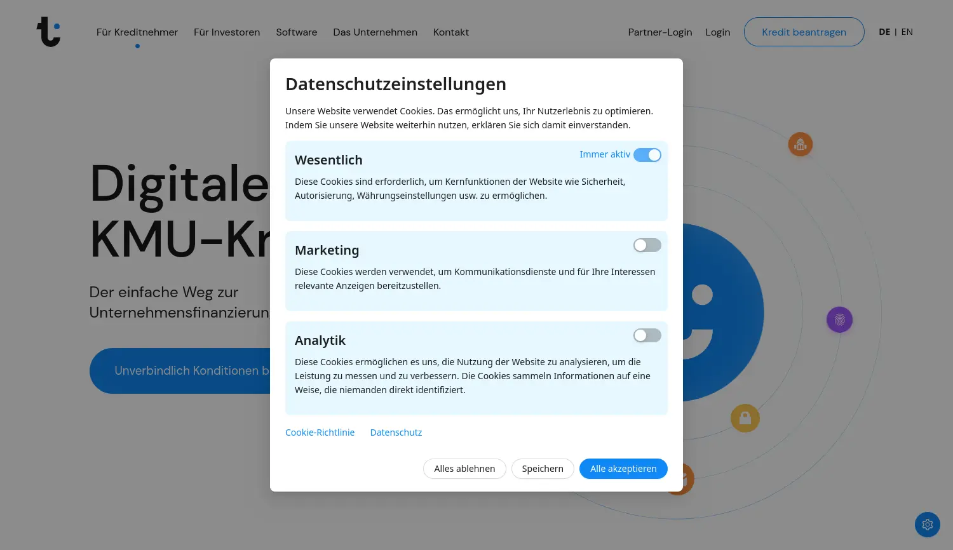Accept all cookies with Alle akzeptieren
This screenshot has width=953, height=550.
623,469
